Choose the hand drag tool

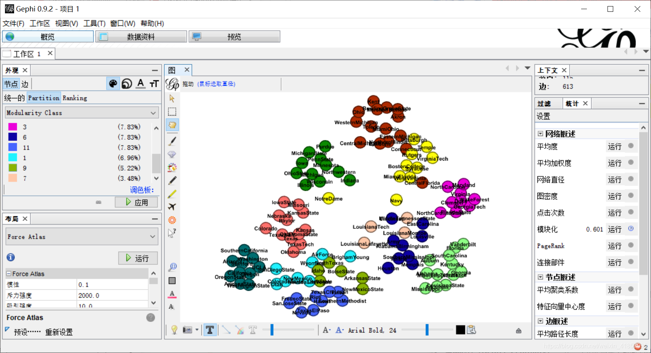click(172, 125)
